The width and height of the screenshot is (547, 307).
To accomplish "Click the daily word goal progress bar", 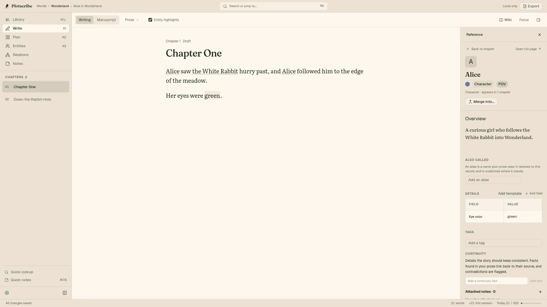I will pos(531,303).
